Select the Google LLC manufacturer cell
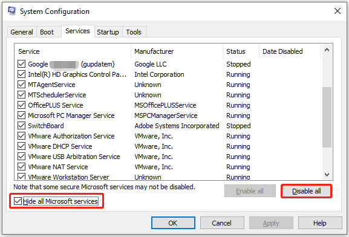 click(x=151, y=64)
